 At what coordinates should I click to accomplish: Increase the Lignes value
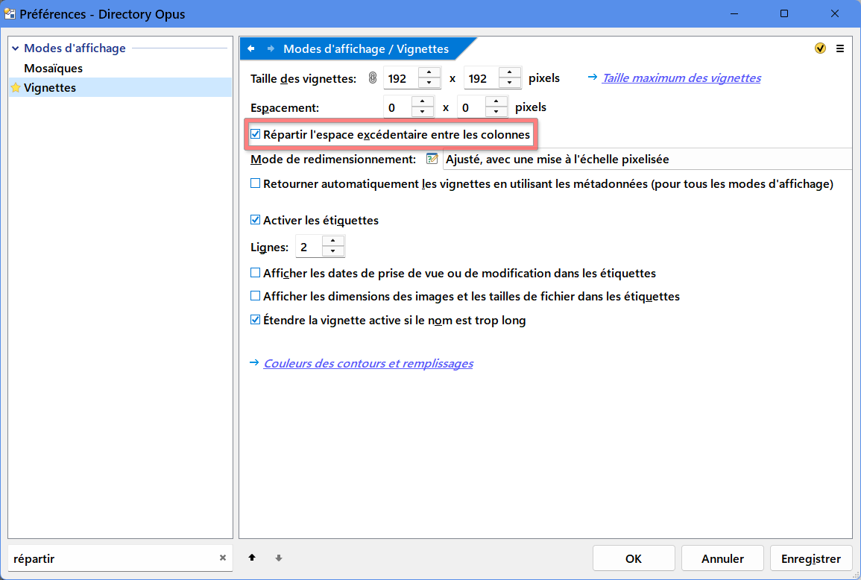(x=333, y=241)
